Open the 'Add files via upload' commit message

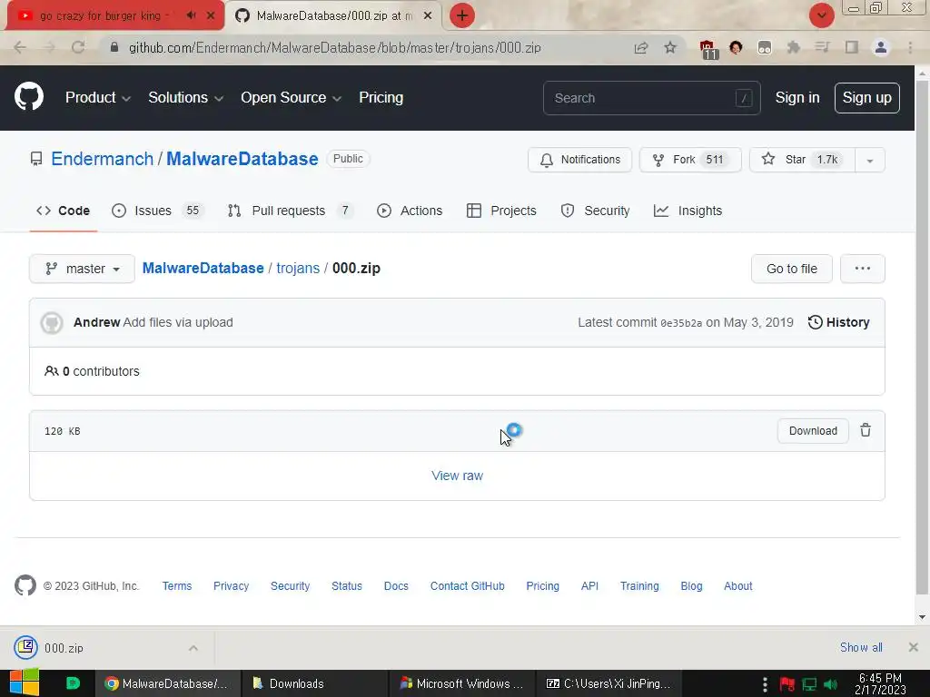(178, 322)
